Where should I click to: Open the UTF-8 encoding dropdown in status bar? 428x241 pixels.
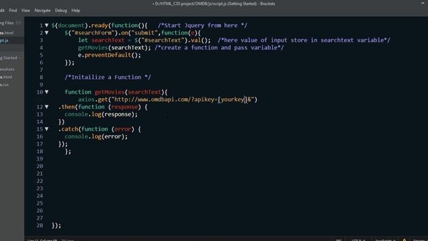[358, 240]
